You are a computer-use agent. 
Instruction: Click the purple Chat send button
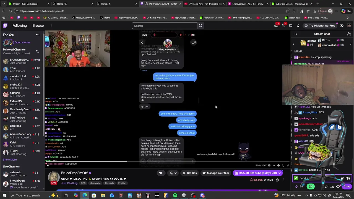point(347,187)
